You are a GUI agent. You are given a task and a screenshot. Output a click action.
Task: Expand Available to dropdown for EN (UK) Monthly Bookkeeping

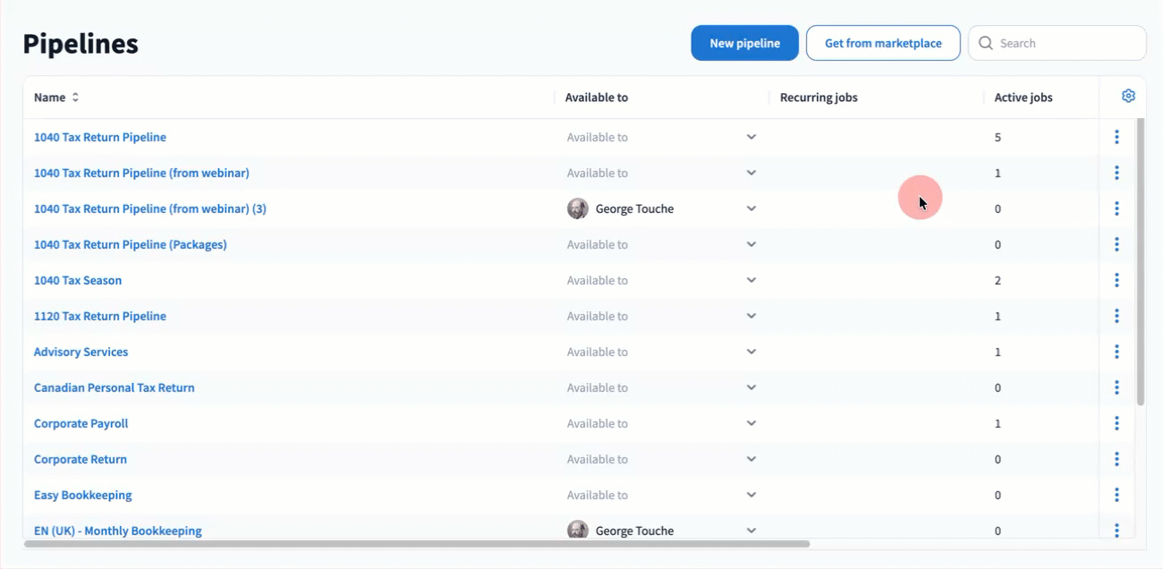[x=751, y=531]
